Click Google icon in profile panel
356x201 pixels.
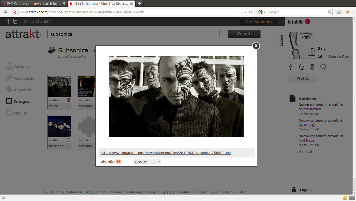pos(312,67)
